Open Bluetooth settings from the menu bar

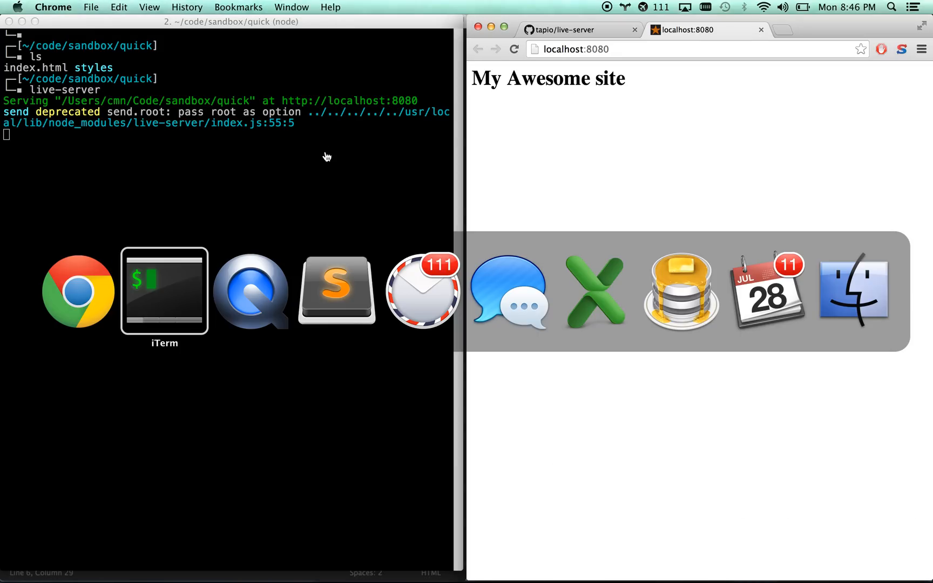pyautogui.click(x=745, y=7)
